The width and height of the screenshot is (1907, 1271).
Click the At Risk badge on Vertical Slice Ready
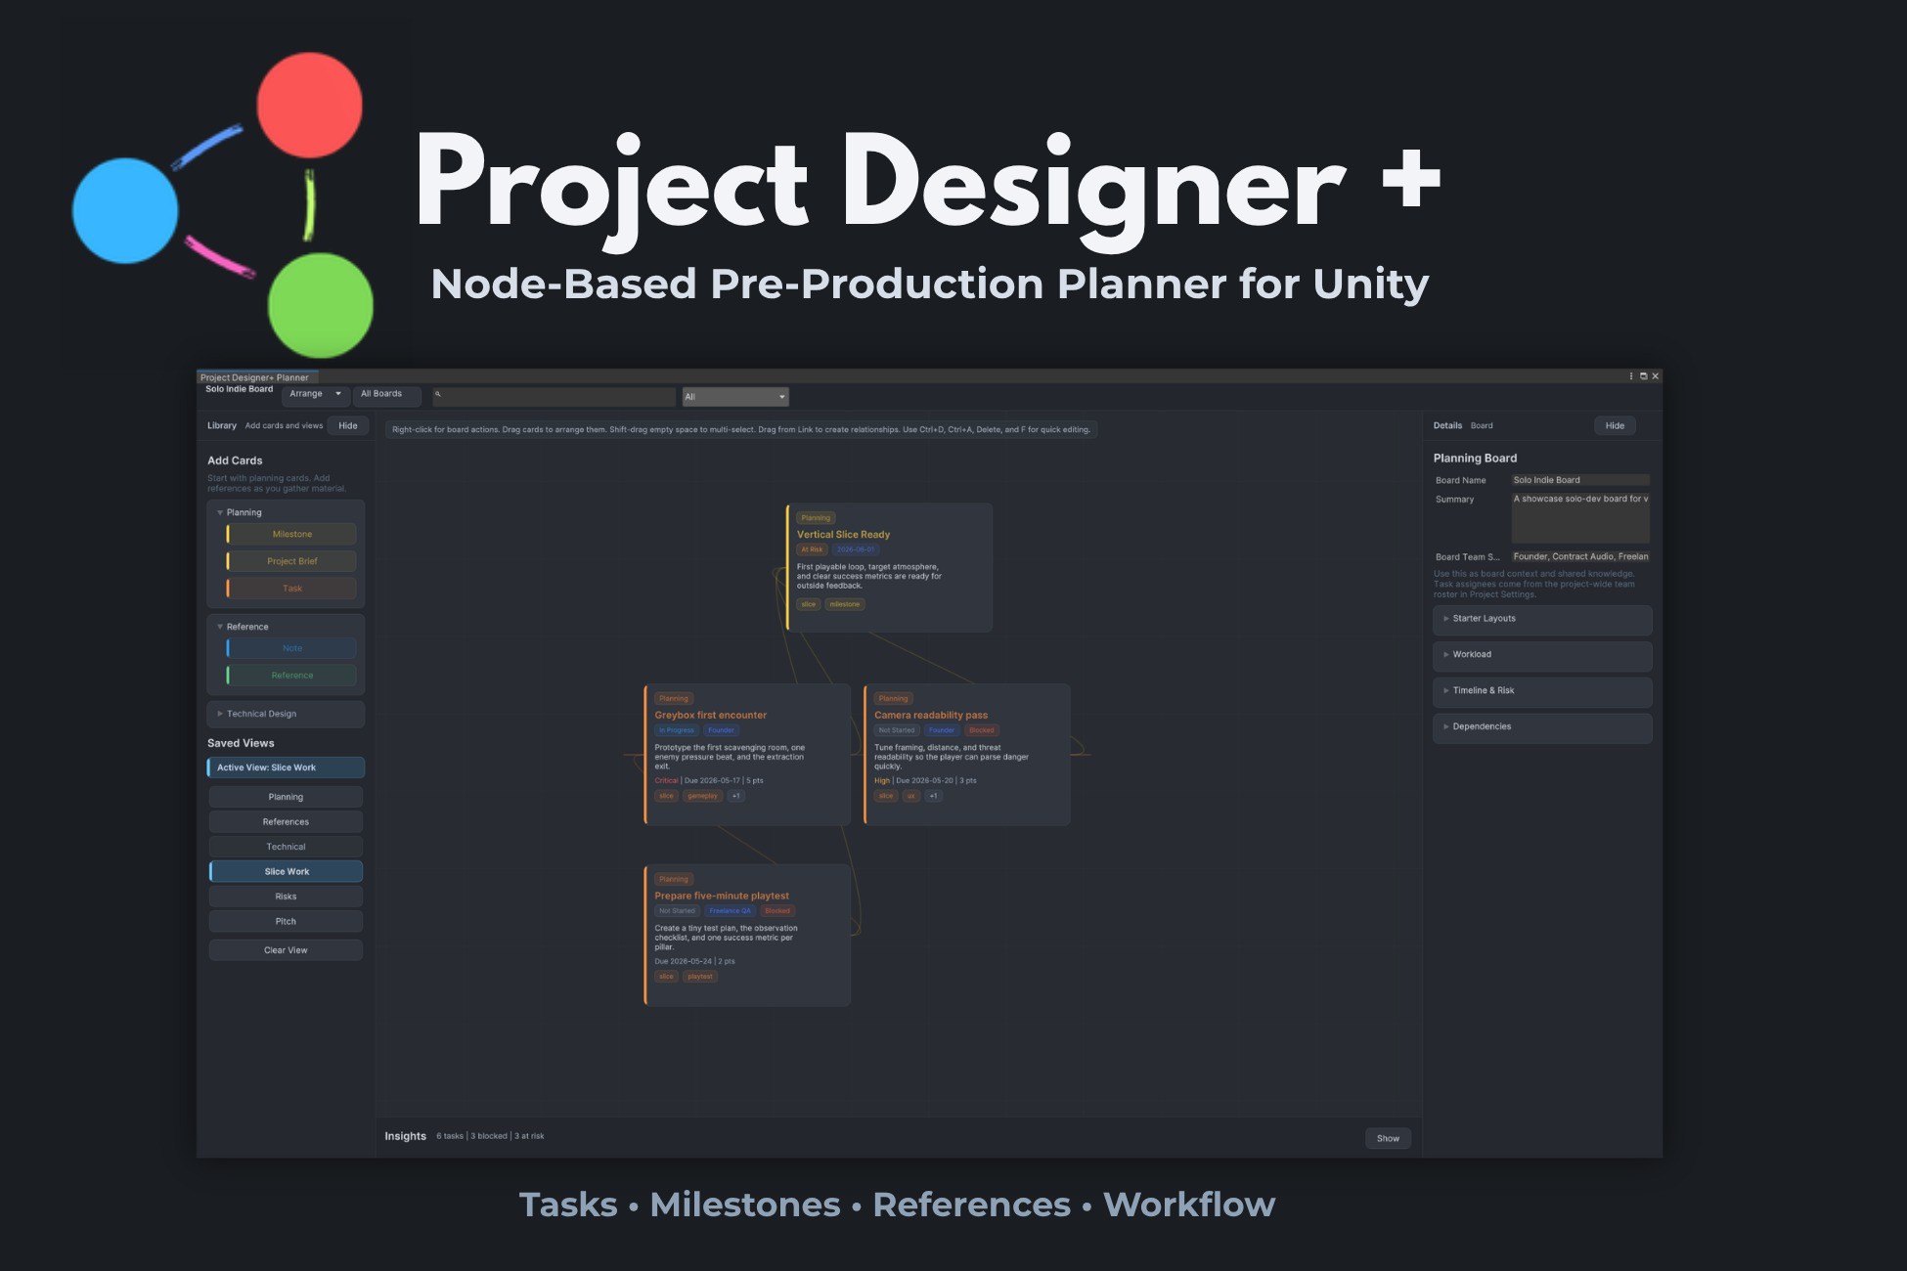(x=812, y=550)
